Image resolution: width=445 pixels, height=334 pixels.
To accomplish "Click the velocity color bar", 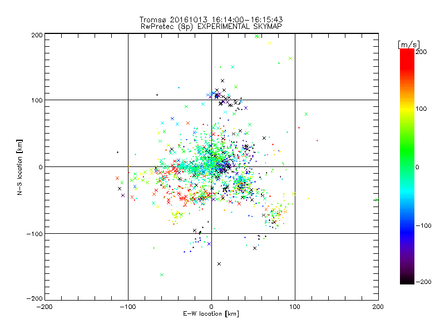I will [x=407, y=166].
